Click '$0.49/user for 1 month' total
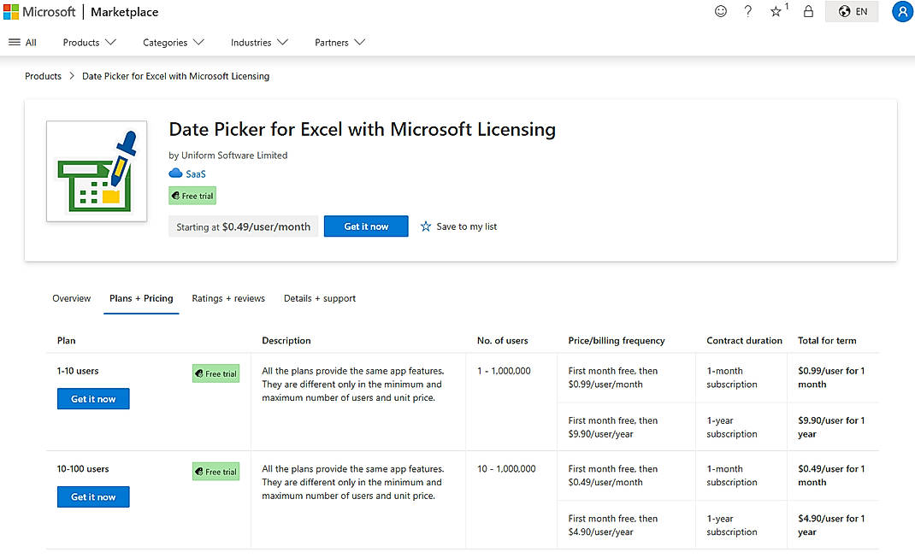Viewport: 915px width, 558px height. (831, 475)
